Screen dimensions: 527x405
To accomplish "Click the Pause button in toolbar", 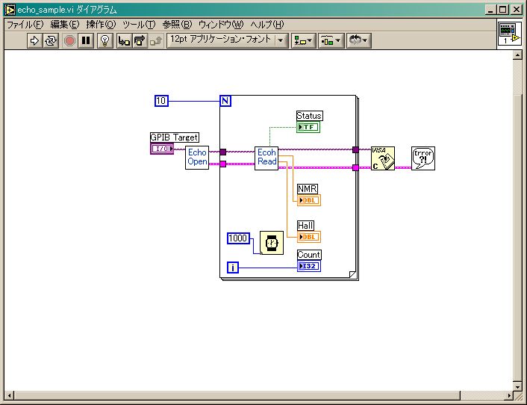I will (86, 40).
